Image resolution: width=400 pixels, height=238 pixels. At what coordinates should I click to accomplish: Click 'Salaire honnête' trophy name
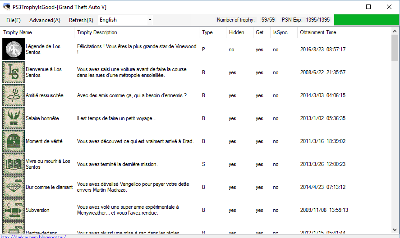42,118
